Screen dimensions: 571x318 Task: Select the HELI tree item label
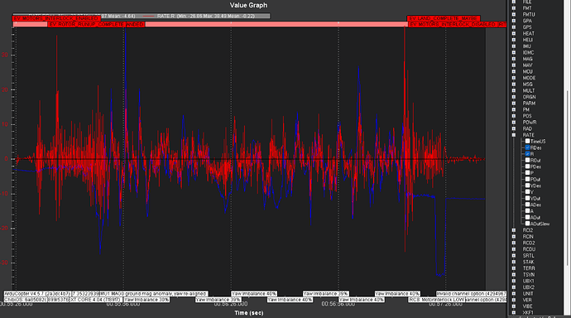pos(527,40)
